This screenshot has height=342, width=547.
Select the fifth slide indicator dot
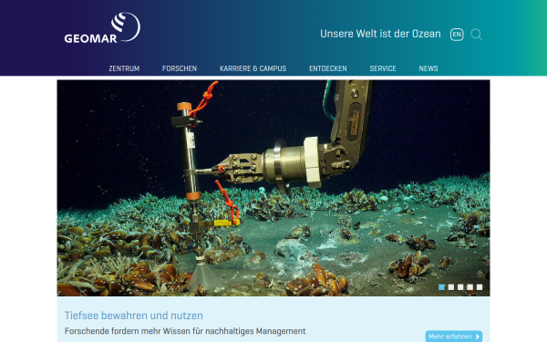click(x=480, y=287)
